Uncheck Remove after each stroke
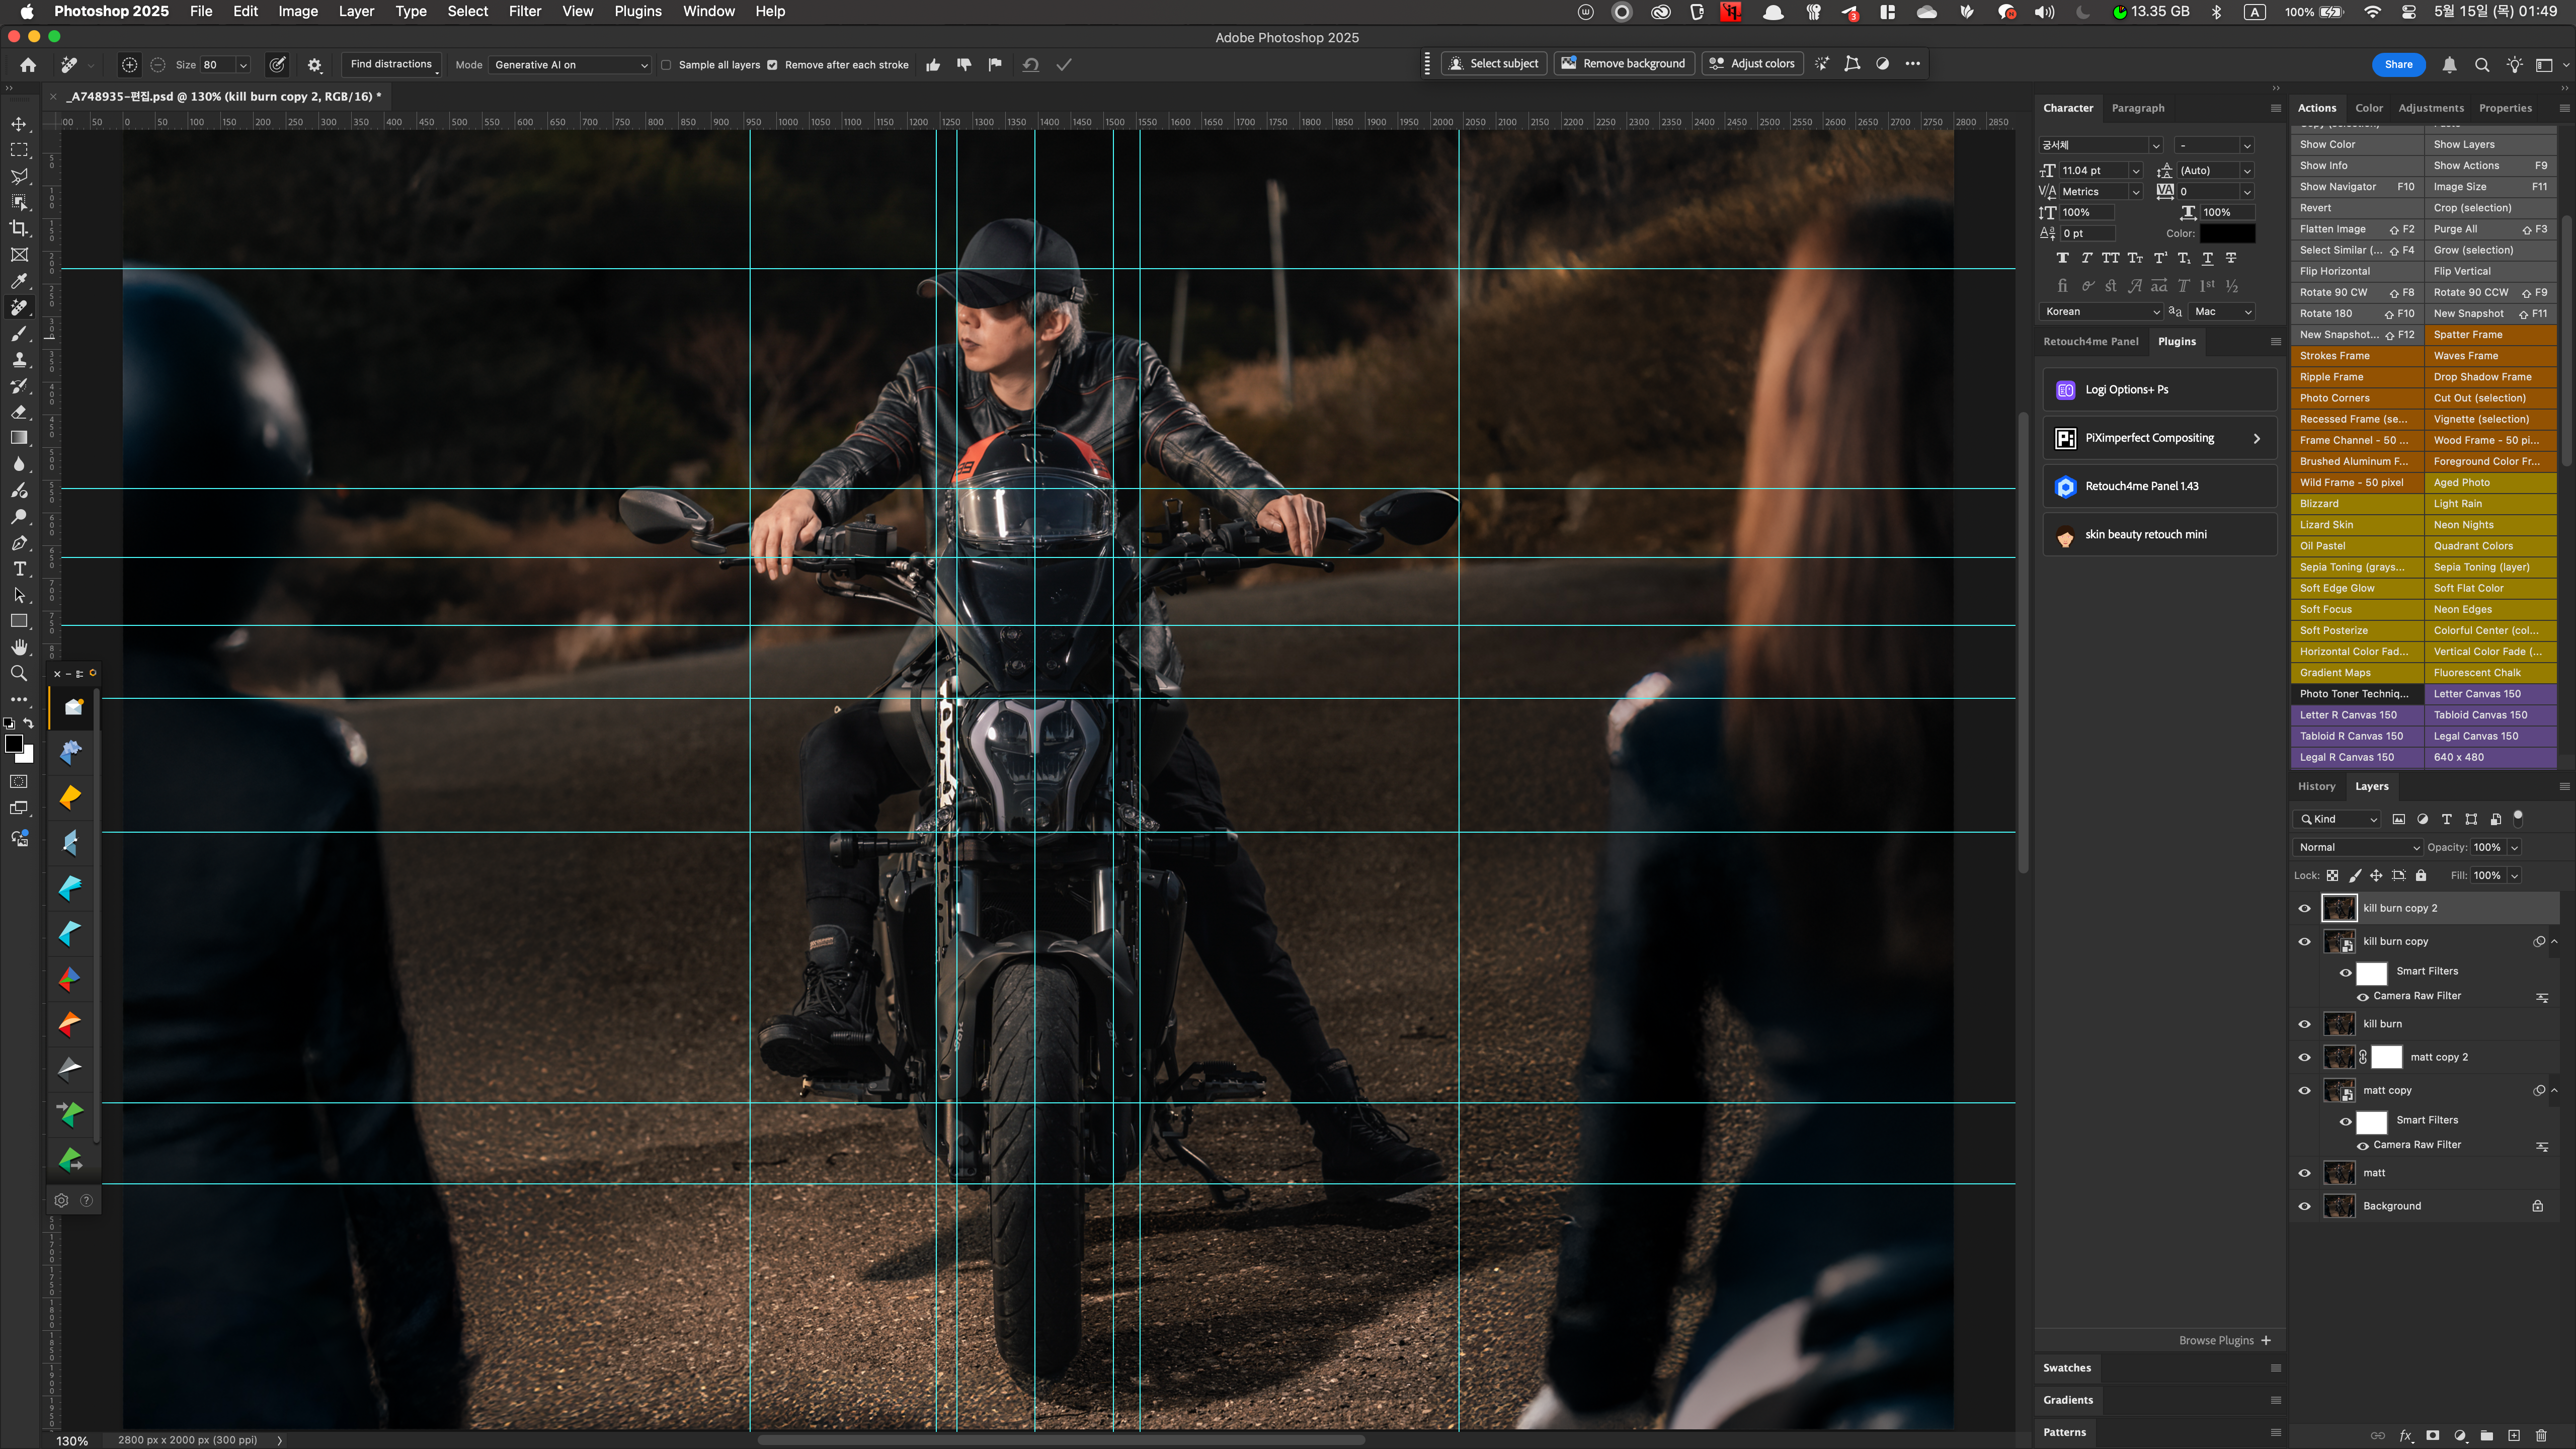2576x1449 pixels. 772,65
